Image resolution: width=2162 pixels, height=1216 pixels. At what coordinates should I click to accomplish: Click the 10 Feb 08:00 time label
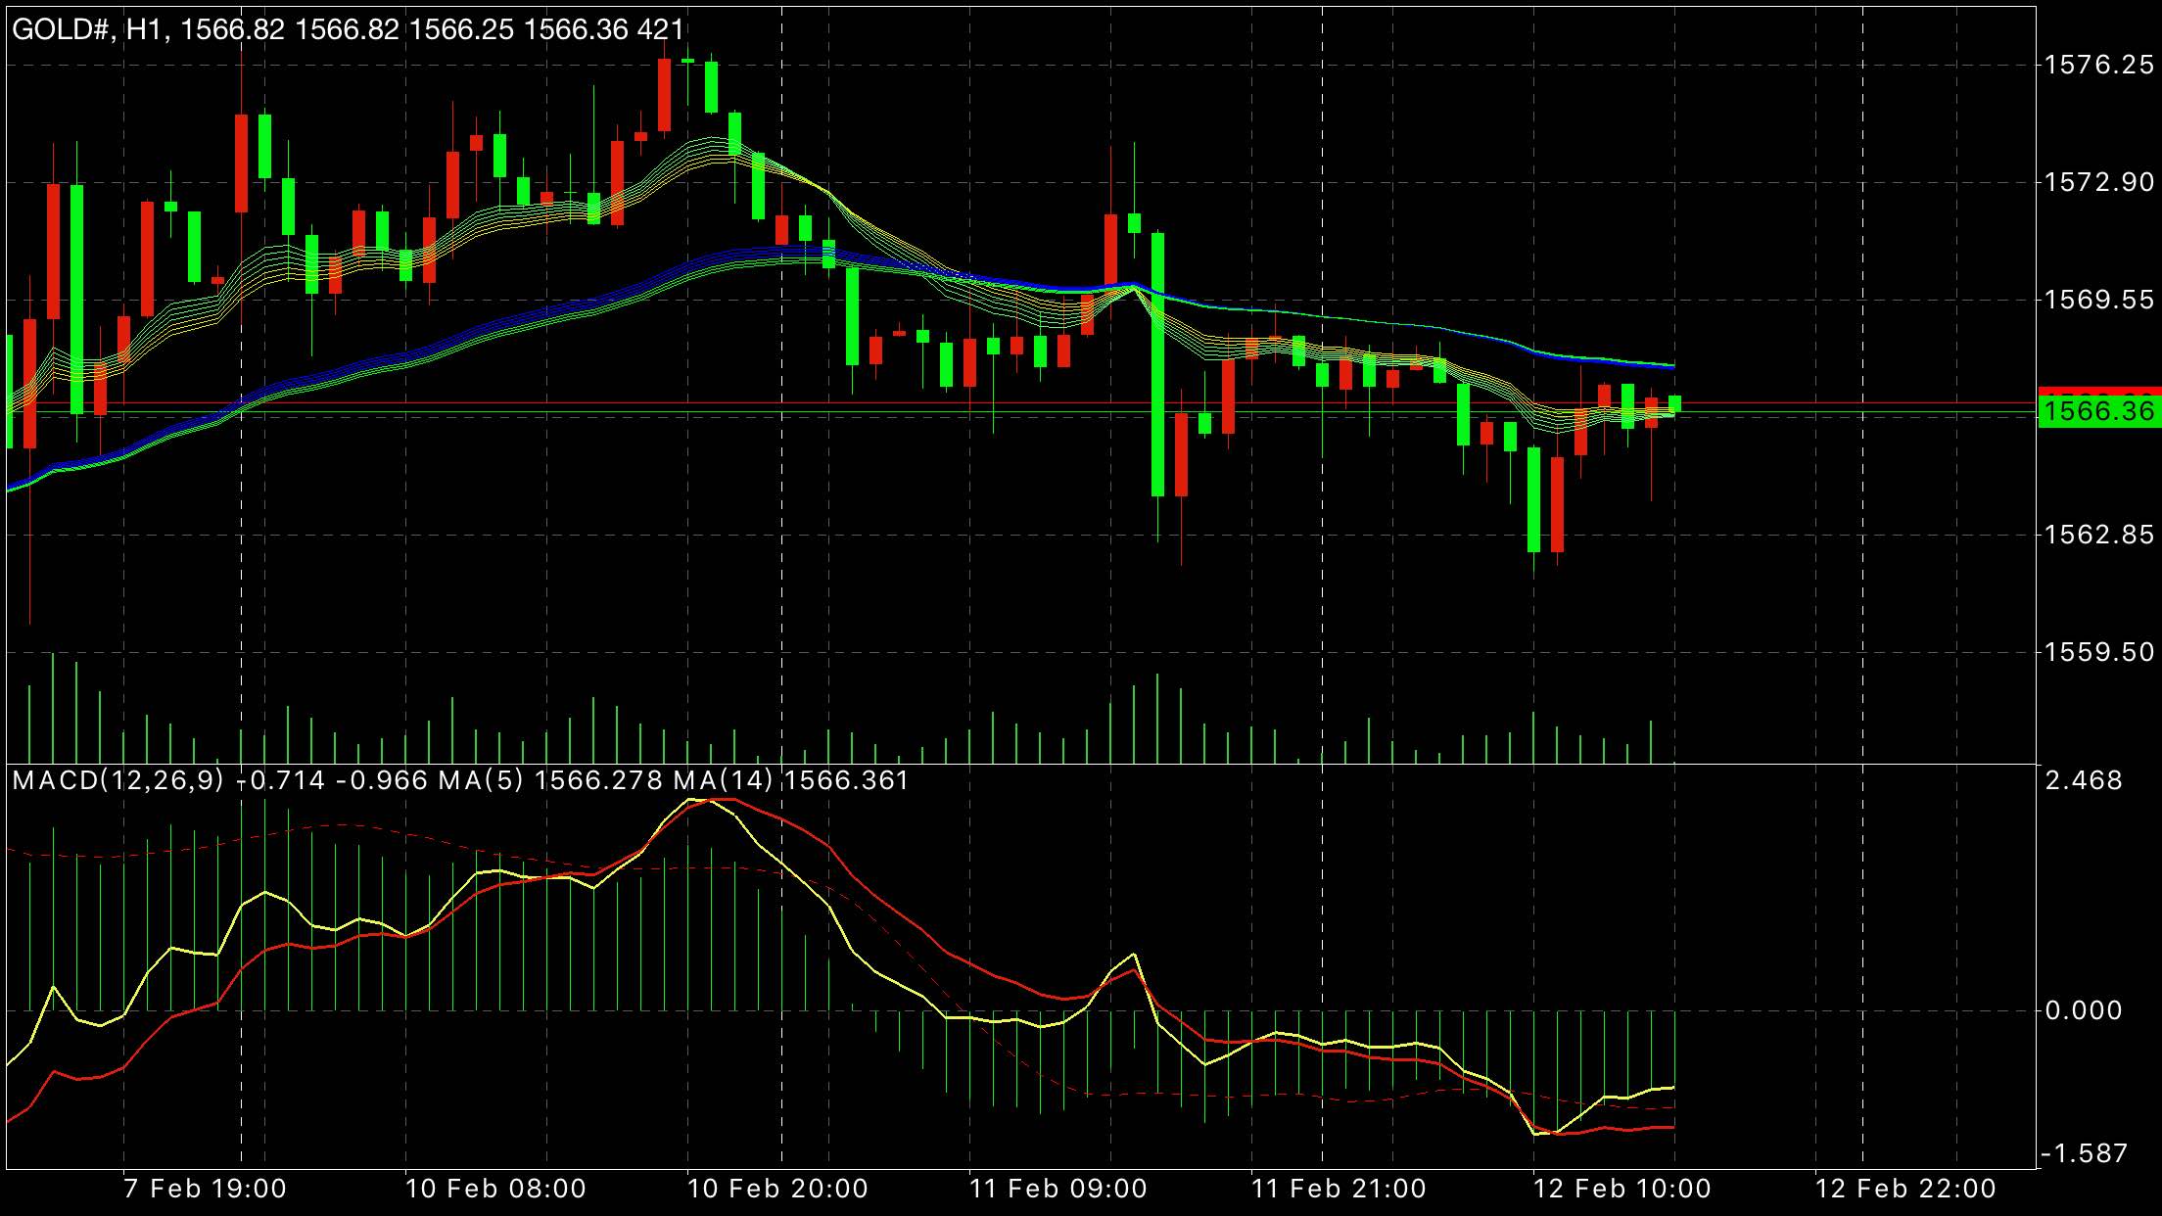click(495, 1189)
